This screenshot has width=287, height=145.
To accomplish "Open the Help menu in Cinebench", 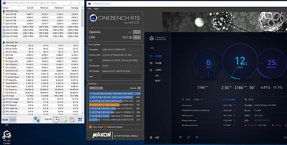I will (96, 9).
